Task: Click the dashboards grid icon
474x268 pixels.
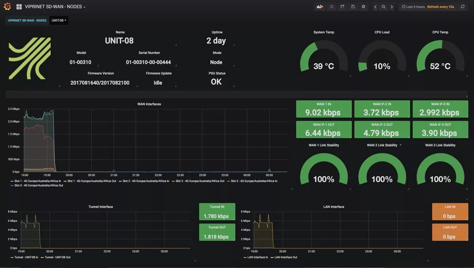Action: pos(19,7)
